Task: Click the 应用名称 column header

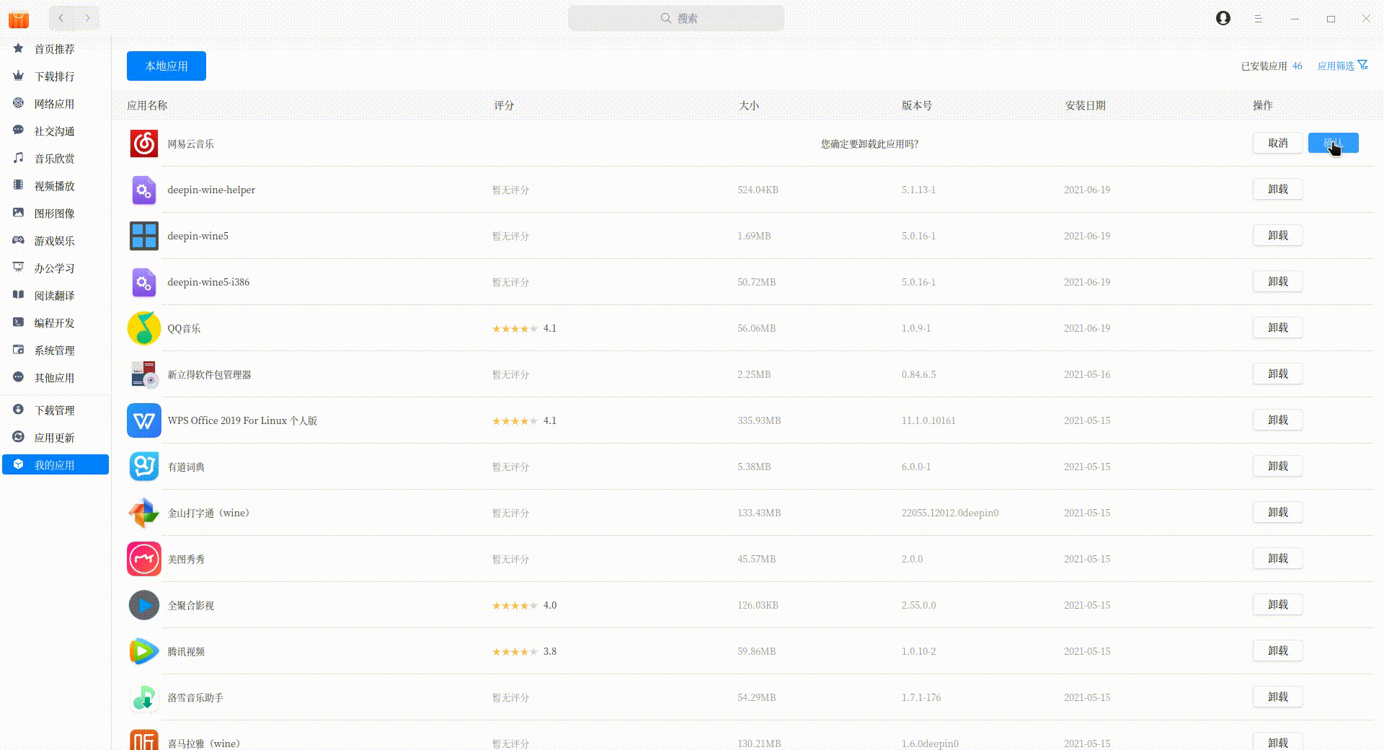Action: point(147,105)
